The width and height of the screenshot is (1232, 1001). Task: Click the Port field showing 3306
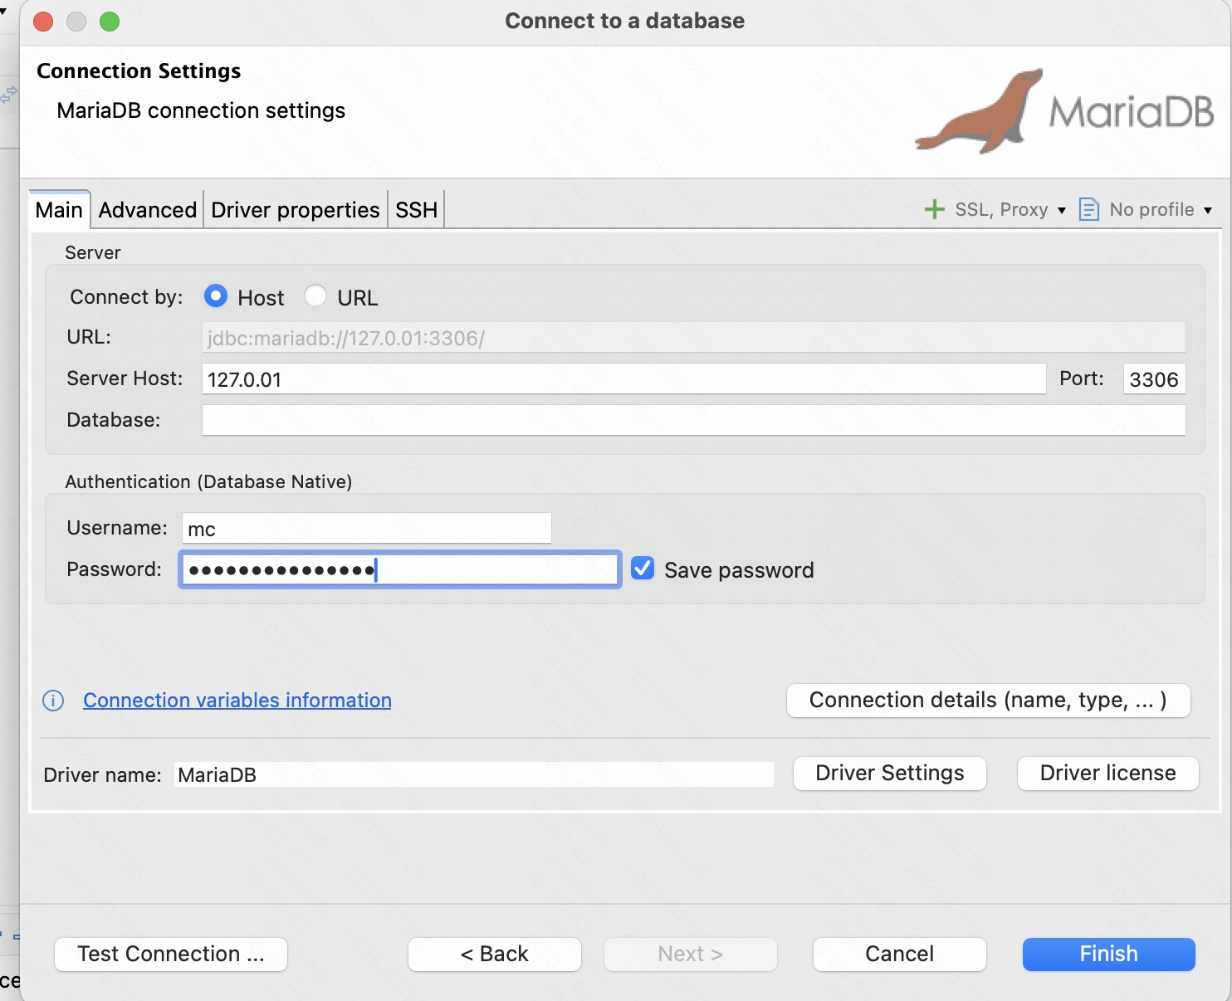coord(1154,379)
